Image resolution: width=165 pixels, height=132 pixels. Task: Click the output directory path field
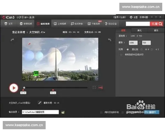(40, 112)
